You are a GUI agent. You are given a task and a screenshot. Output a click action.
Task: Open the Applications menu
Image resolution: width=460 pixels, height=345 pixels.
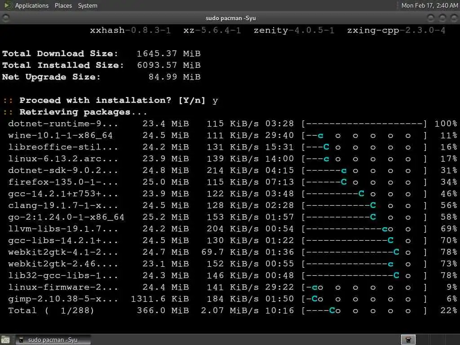coord(32,5)
